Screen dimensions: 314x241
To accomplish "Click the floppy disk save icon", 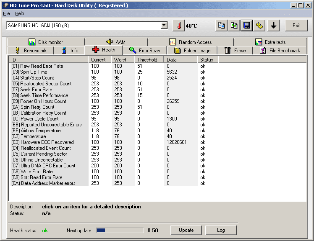I will (246, 26).
